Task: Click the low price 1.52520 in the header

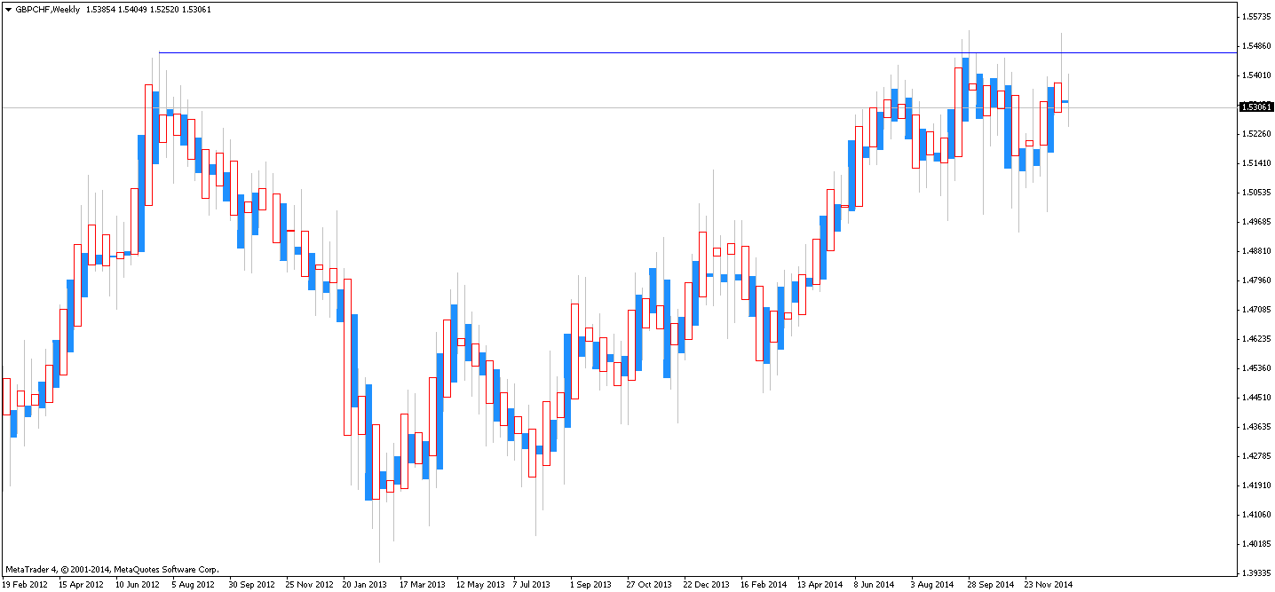Action: 166,7
